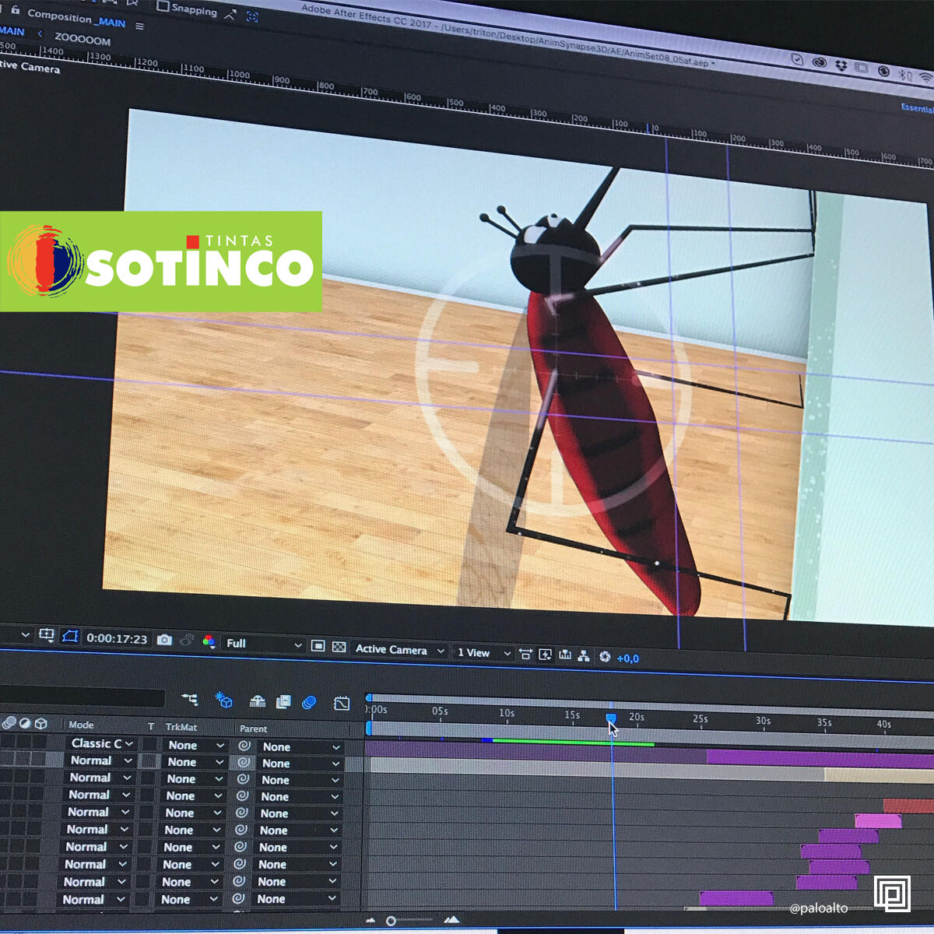Open TrkMat None dropdown in Classic C row
Viewport: 934px width, 934px height.
195,745
